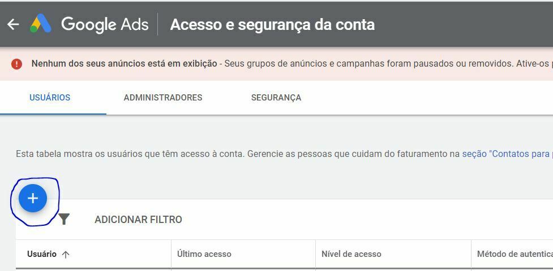The height and width of the screenshot is (271, 553).
Task: Click the Google Ads logo
Action: pyautogui.click(x=41, y=24)
